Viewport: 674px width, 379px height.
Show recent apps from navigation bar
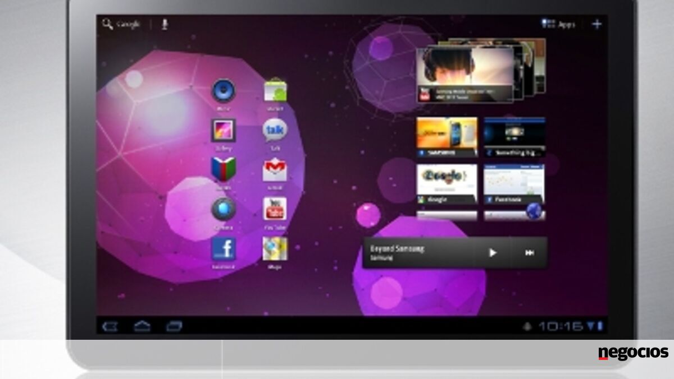[x=174, y=325]
